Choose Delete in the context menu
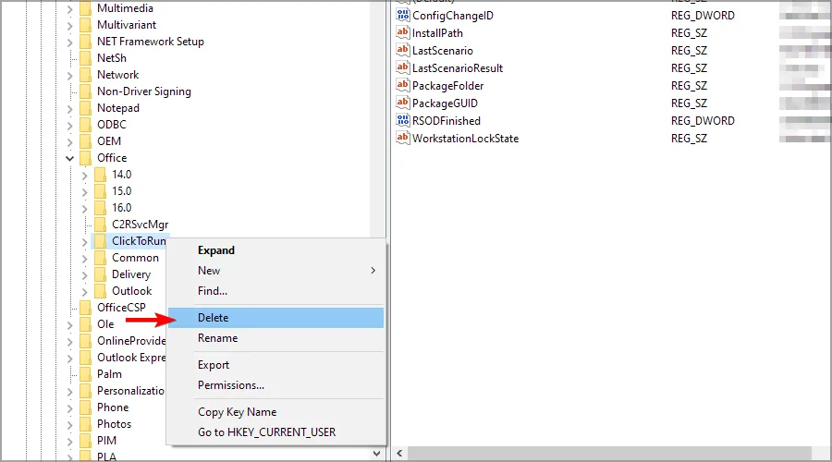Viewport: 832px width, 462px height. click(275, 318)
